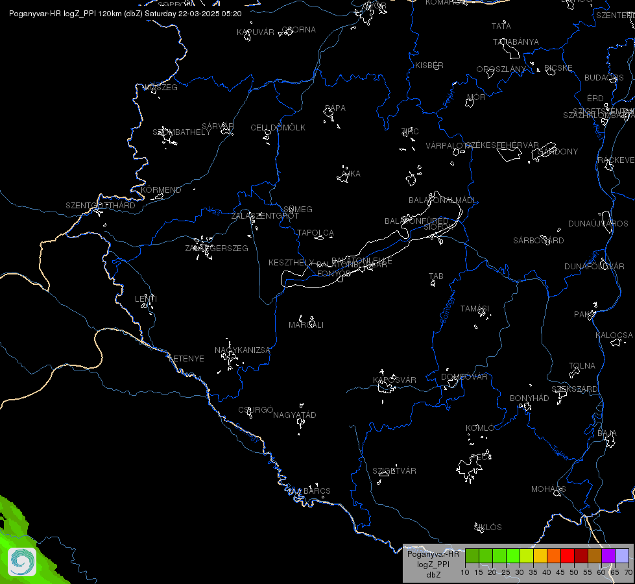Click the KAPOSVÁR city label
Screen dimensions: 635x584
(x=394, y=380)
